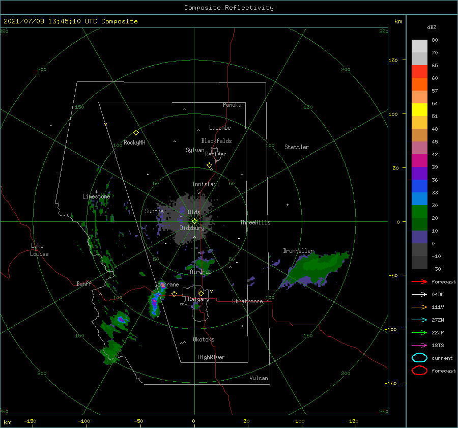The width and height of the screenshot is (458, 428).
Task: Click the red forecast ellipse icon
Action: point(419,370)
